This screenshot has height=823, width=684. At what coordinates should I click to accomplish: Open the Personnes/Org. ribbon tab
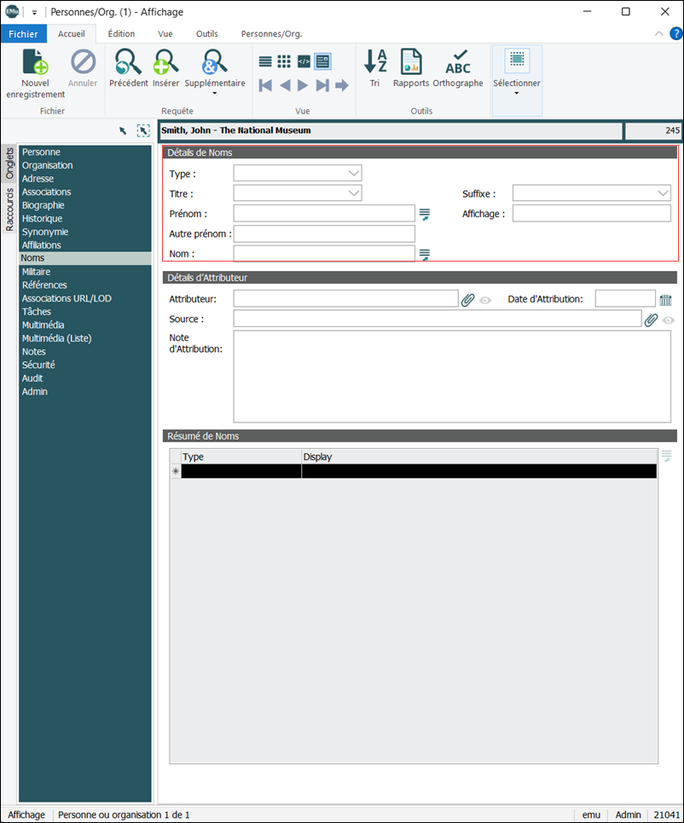click(271, 33)
